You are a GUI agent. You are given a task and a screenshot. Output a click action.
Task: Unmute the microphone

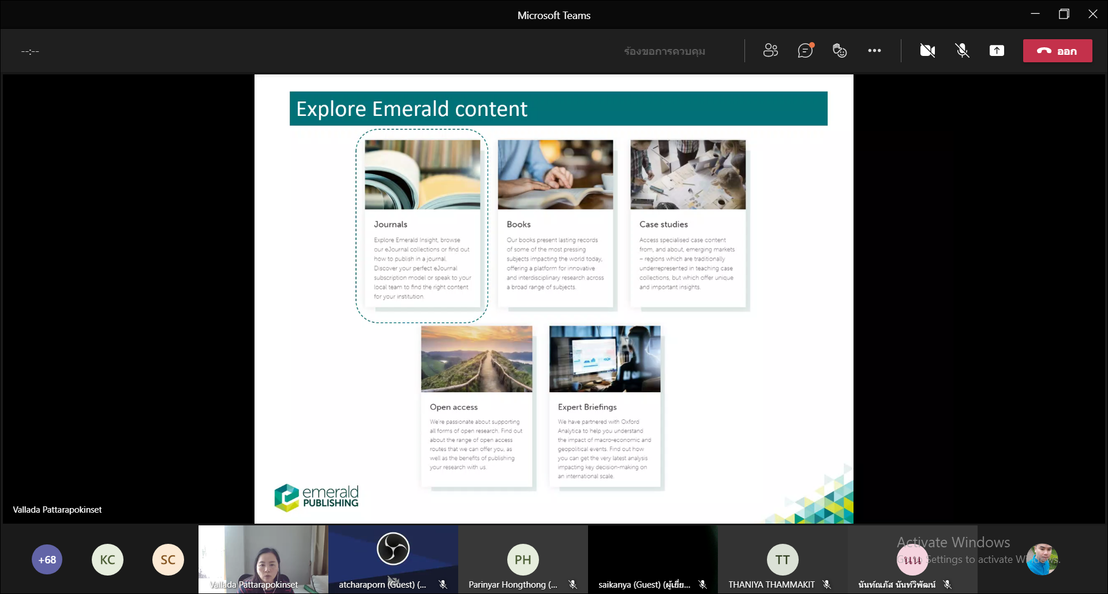click(x=962, y=51)
